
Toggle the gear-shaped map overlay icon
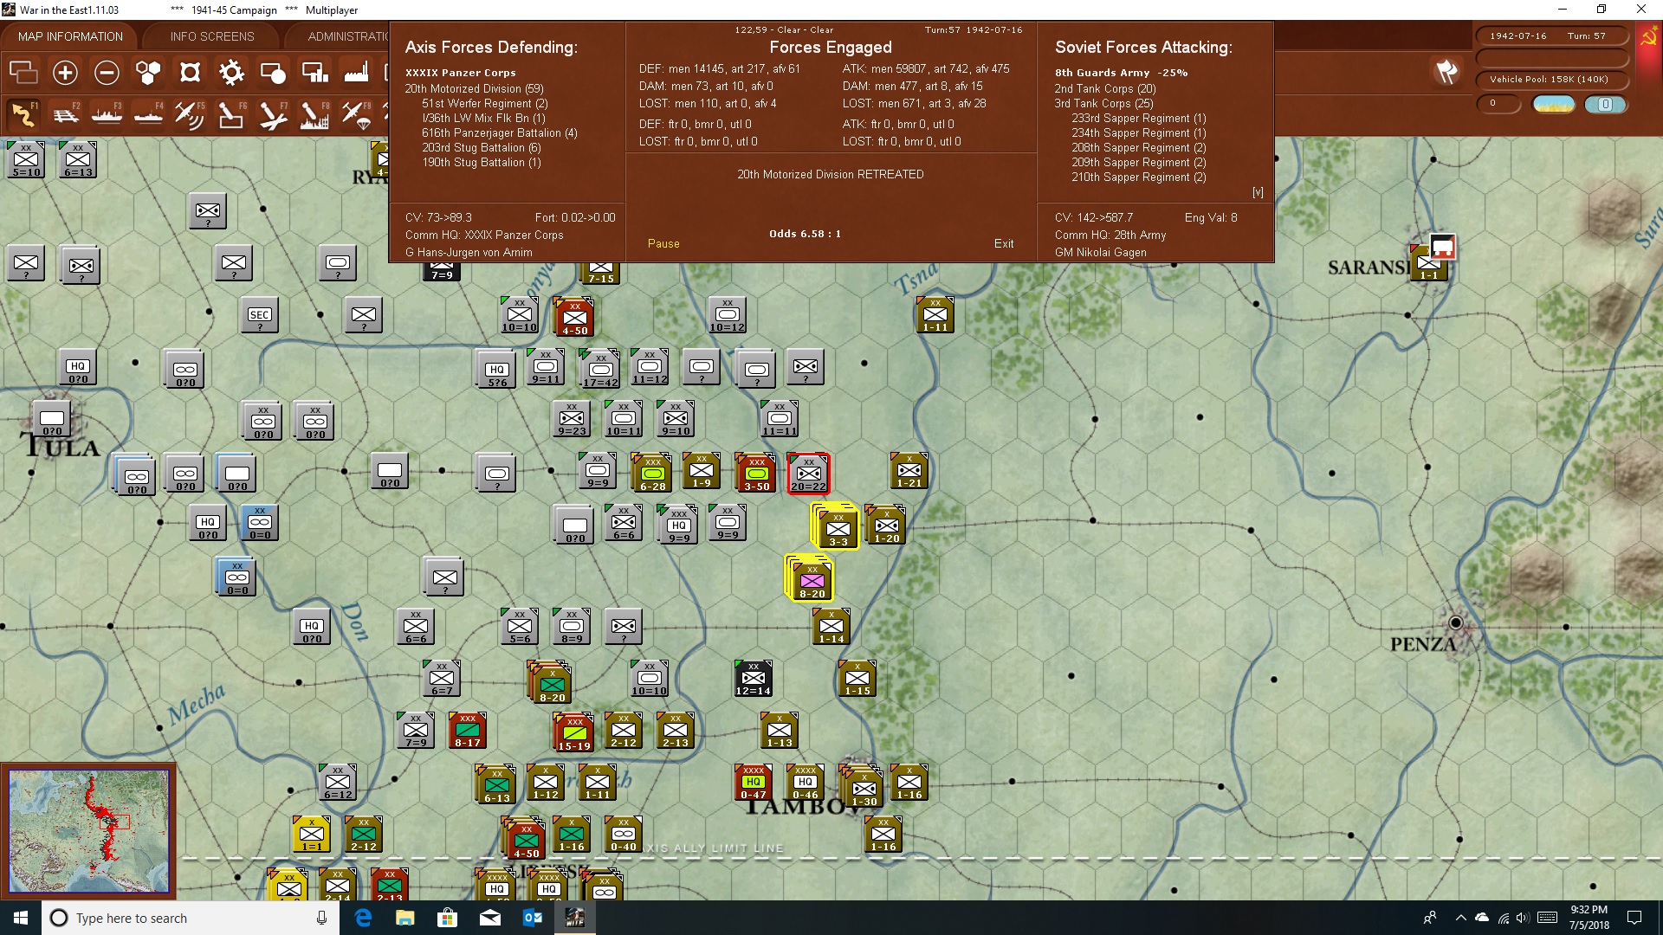point(231,73)
